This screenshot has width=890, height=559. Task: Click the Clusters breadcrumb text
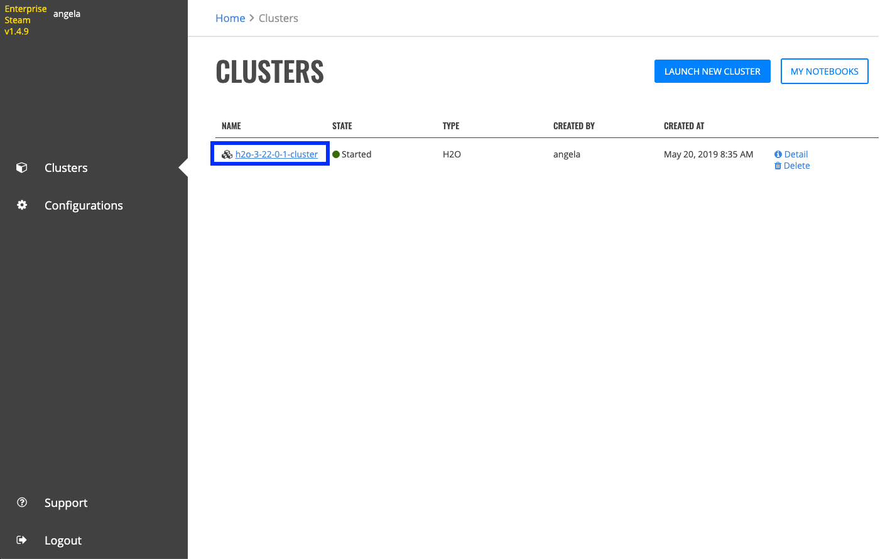click(x=278, y=18)
